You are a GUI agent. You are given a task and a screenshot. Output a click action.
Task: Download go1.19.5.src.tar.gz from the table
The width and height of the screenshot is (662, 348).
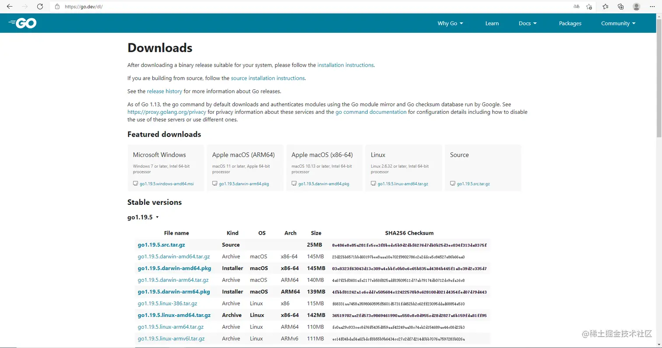pos(161,245)
